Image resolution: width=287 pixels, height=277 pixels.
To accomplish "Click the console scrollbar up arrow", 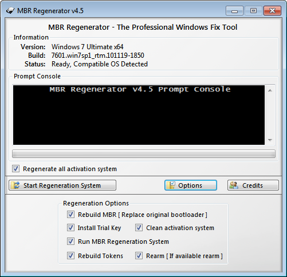I will 270,90.
